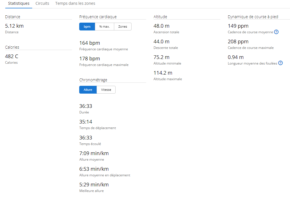
Task: Click the Meilleure allure label
Action: 92,191
